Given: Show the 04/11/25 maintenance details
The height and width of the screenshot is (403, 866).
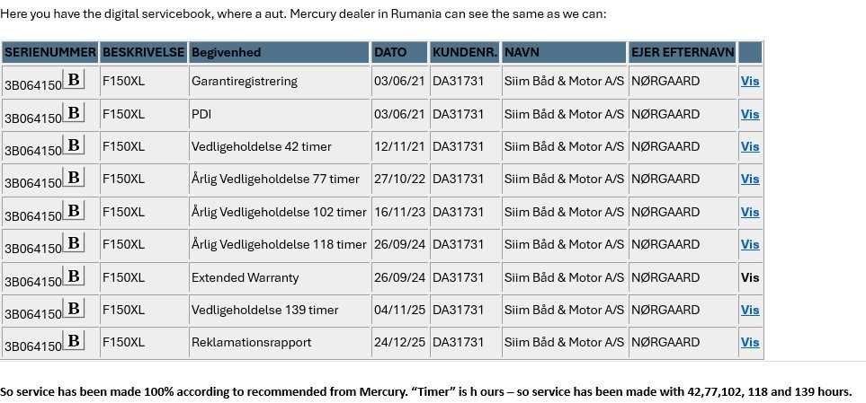Looking at the screenshot, I should tap(749, 310).
